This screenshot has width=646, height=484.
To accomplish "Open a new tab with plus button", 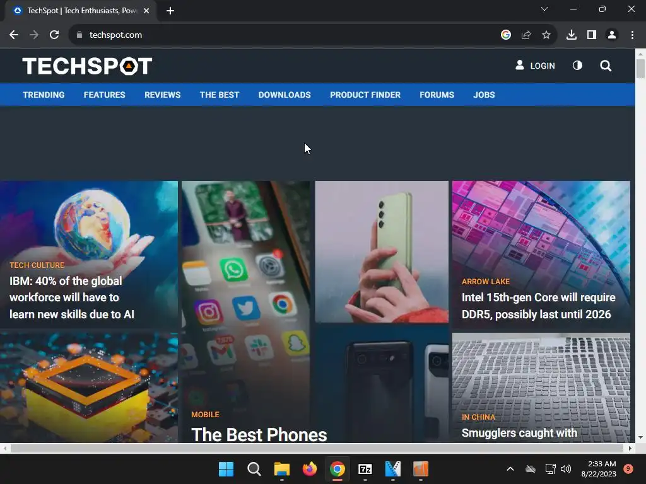I will (x=170, y=11).
